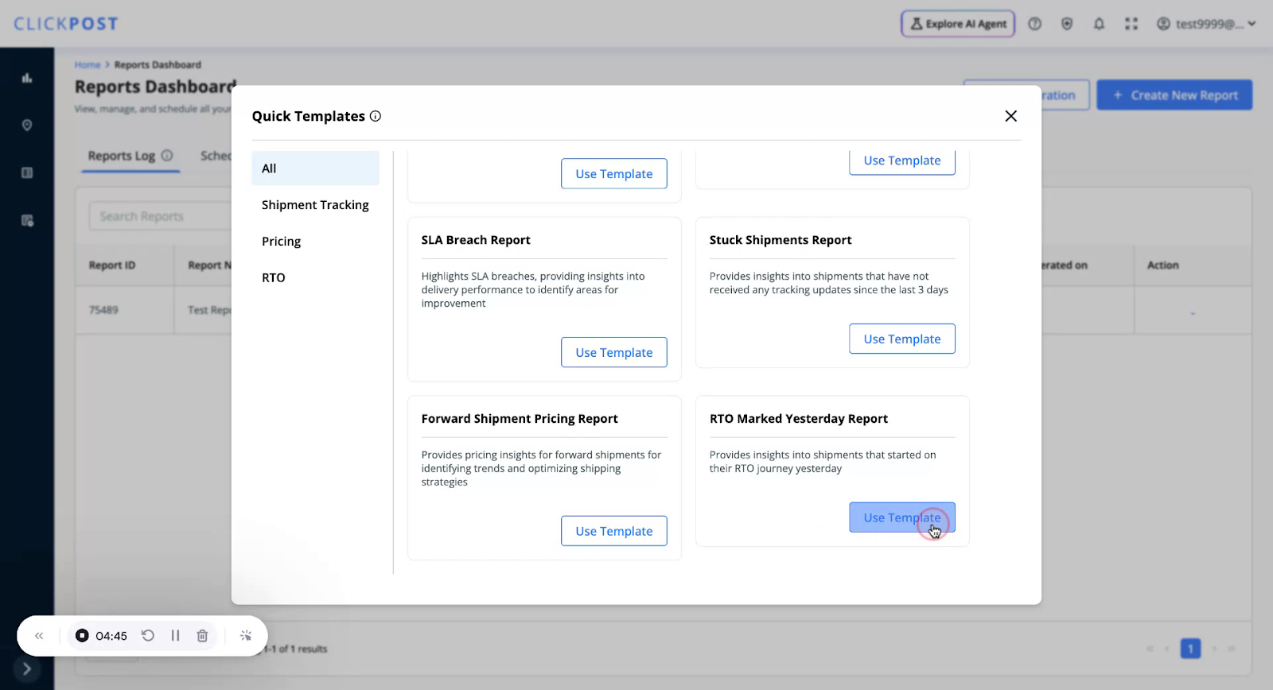Open the test9999 account dropdown
Image resolution: width=1273 pixels, height=690 pixels.
(x=1206, y=24)
